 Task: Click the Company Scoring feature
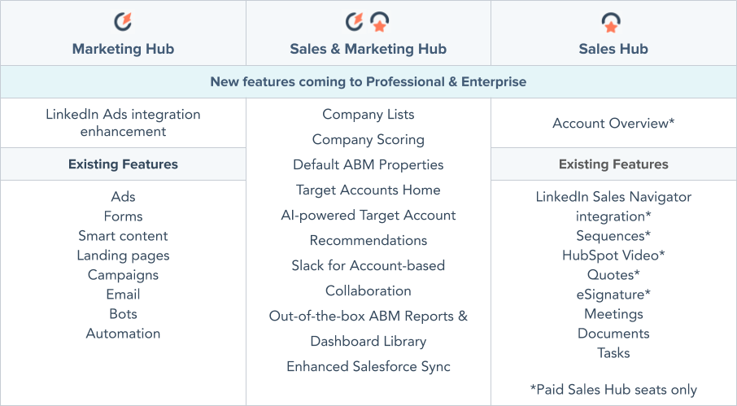click(368, 140)
